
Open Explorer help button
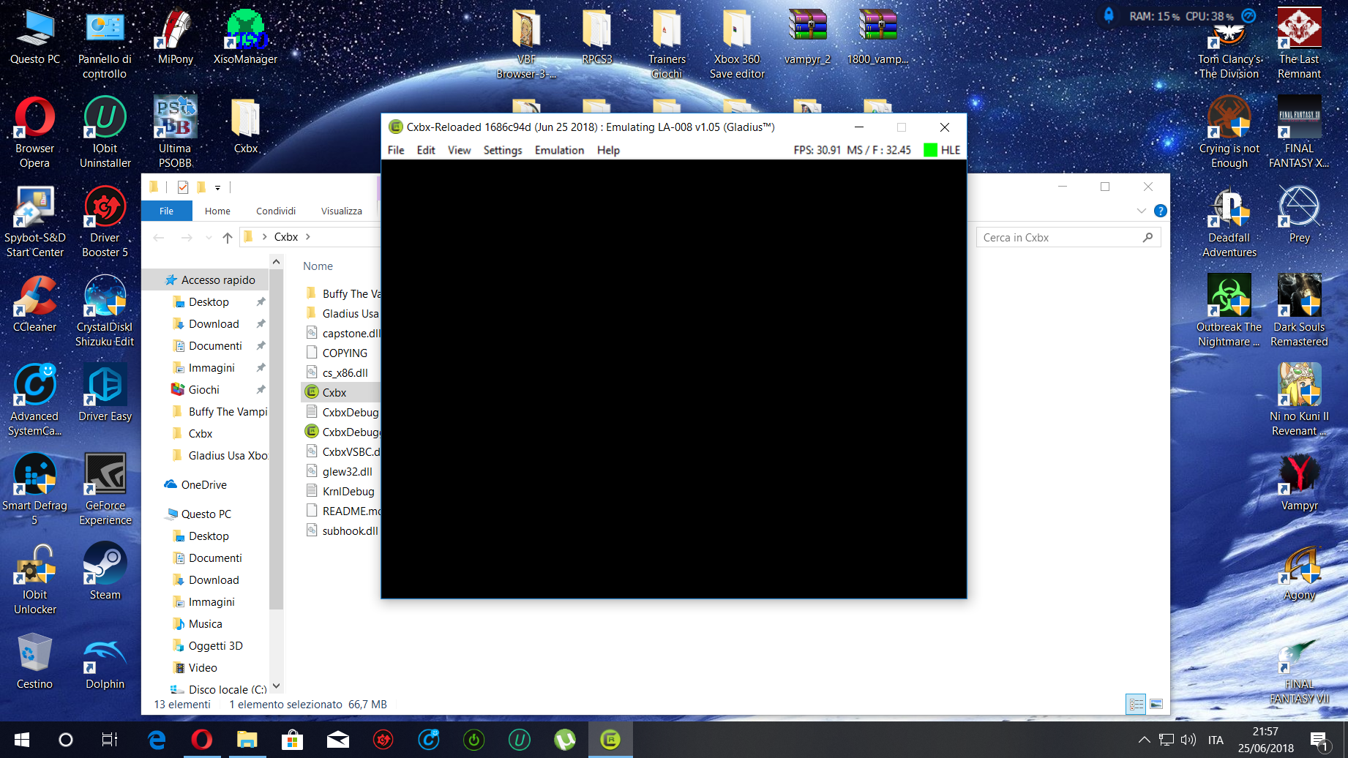tap(1160, 211)
